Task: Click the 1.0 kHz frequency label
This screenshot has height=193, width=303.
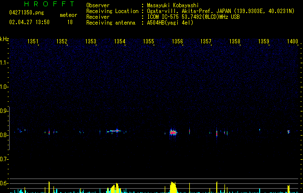Action: [4, 87]
